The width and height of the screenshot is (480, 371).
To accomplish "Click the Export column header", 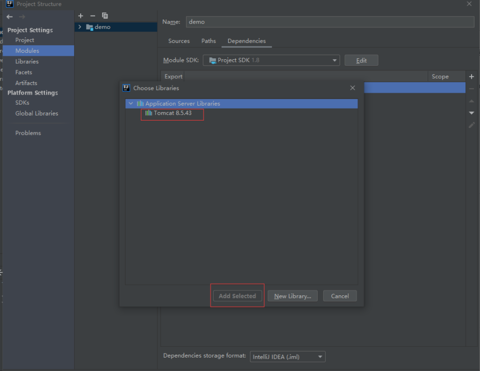I will 173,77.
